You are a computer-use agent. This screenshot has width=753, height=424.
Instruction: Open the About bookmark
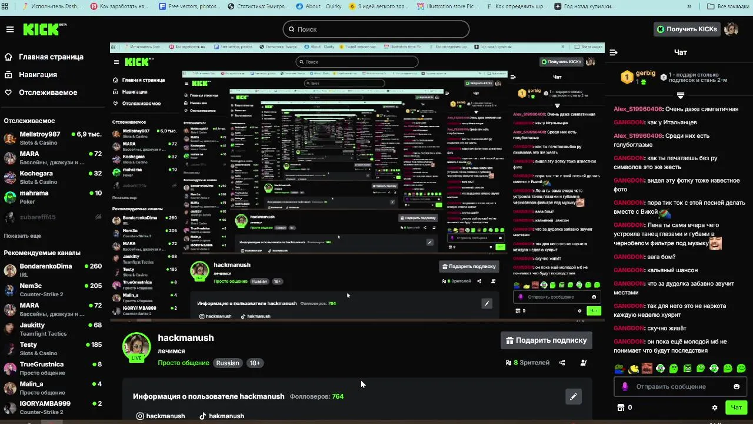(x=309, y=6)
